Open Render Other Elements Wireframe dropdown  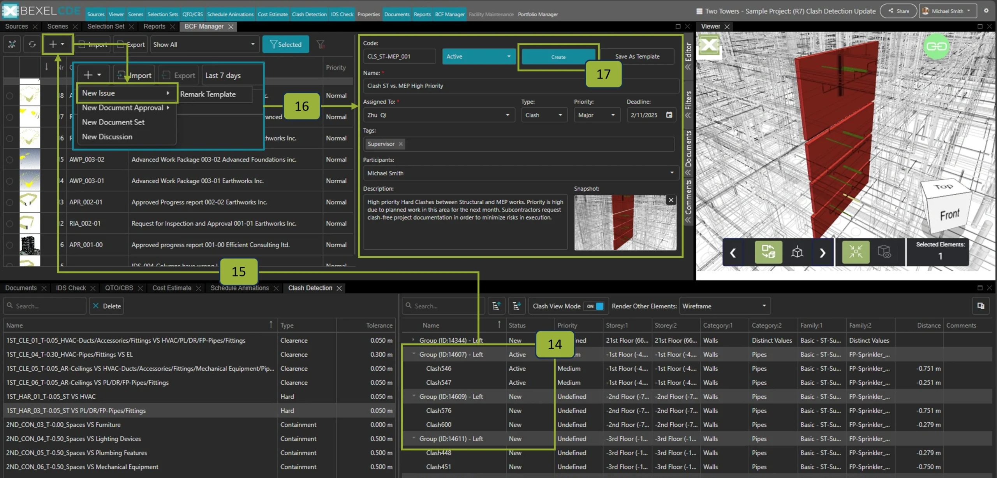coord(725,306)
